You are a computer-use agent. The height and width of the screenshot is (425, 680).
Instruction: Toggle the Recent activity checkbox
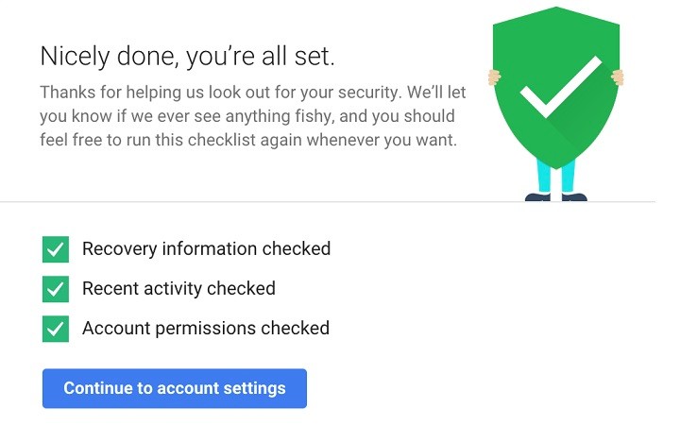[56, 289]
